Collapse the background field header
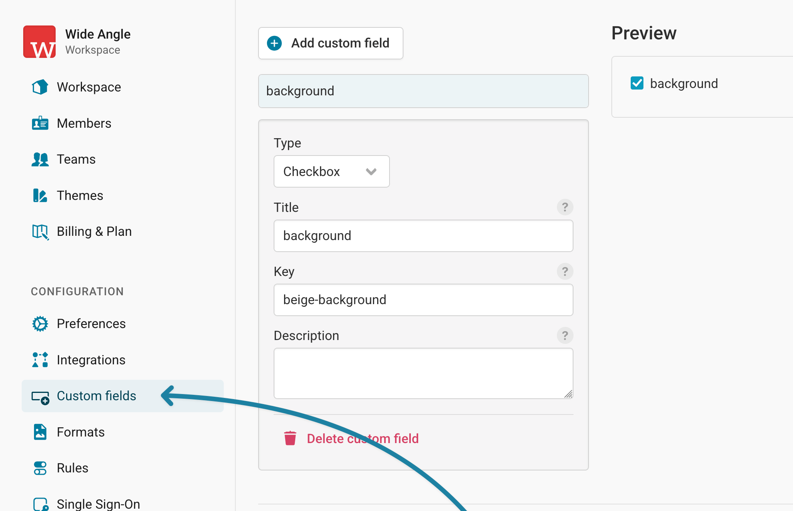Screen dimensions: 793x511 (x=424, y=91)
